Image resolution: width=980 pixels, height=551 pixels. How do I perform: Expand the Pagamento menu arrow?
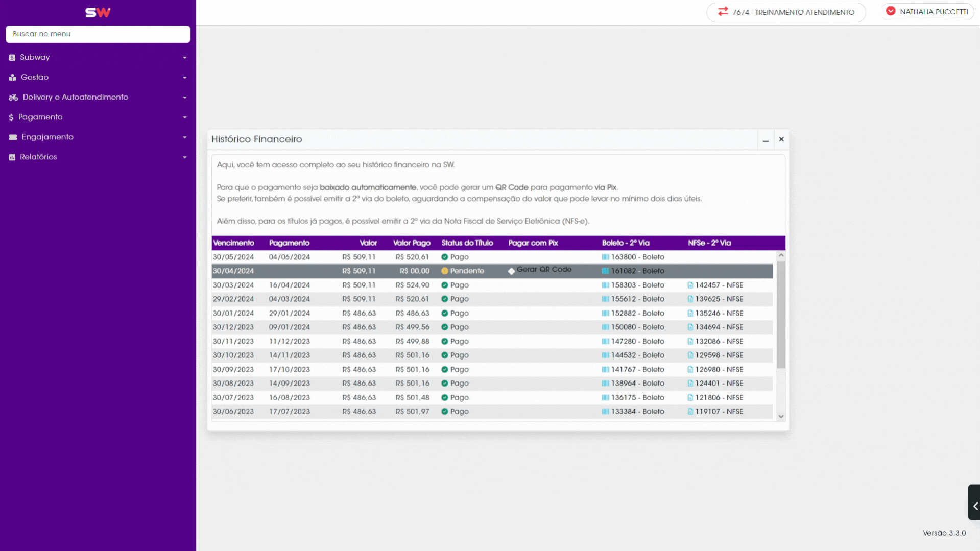185,117
